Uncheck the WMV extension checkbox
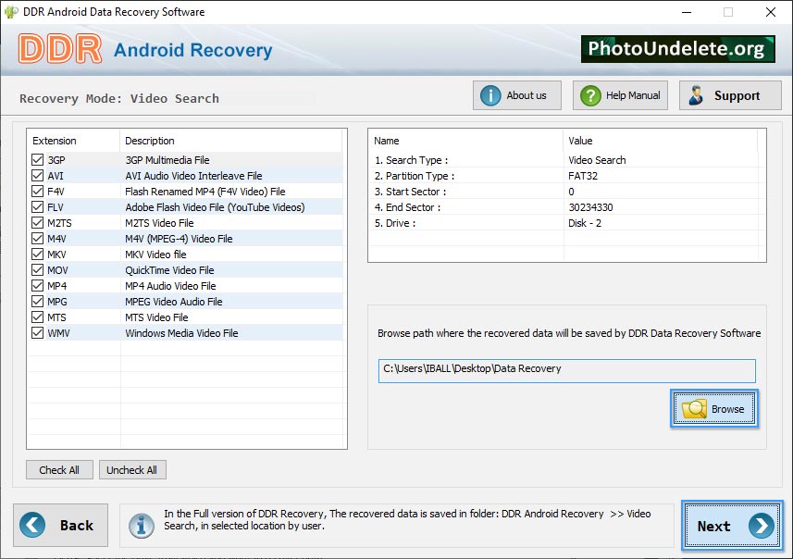The height and width of the screenshot is (559, 793). tap(37, 332)
